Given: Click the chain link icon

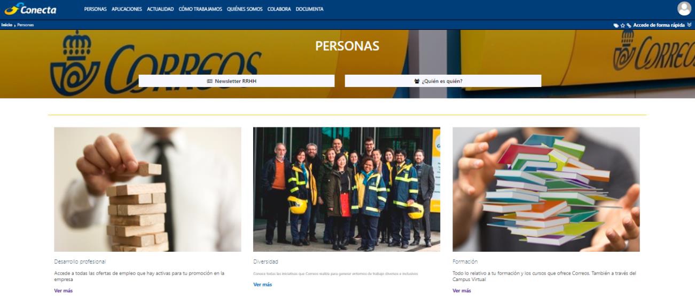Looking at the screenshot, I should click(629, 25).
